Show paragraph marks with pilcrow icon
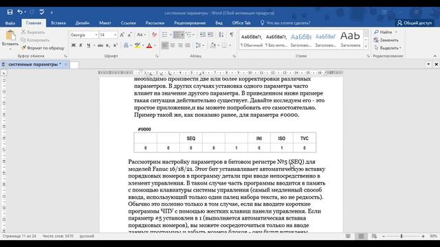Screen dimensions: 440x247 232,35
